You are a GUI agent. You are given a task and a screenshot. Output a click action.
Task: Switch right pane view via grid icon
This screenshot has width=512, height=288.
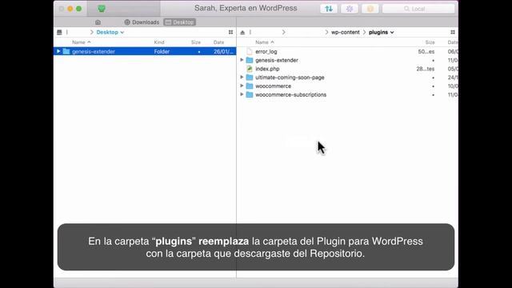click(453, 32)
